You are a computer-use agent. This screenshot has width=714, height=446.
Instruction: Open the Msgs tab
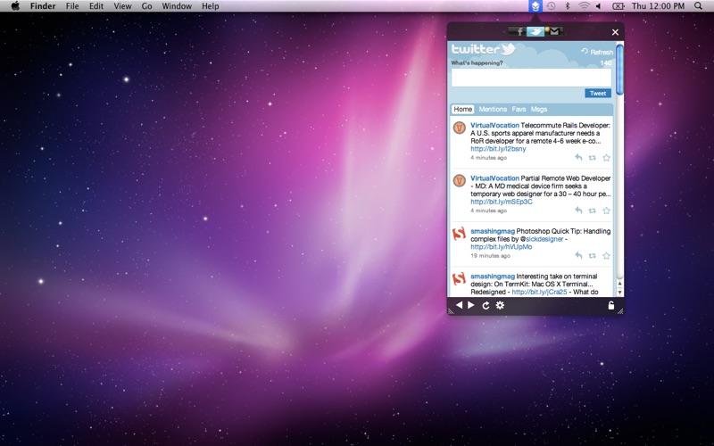coord(539,109)
